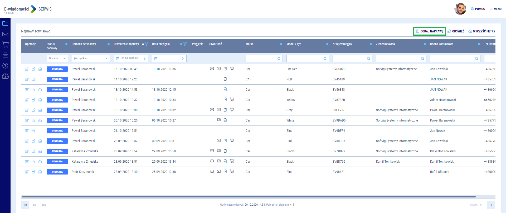Open film media icon for SV7DB77 repair
This screenshot has width=506, height=213.
click(x=212, y=151)
